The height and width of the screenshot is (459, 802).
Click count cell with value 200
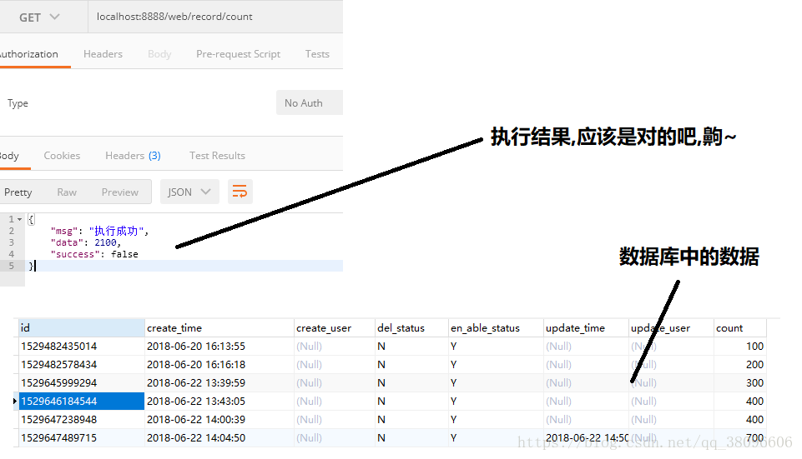pos(740,365)
